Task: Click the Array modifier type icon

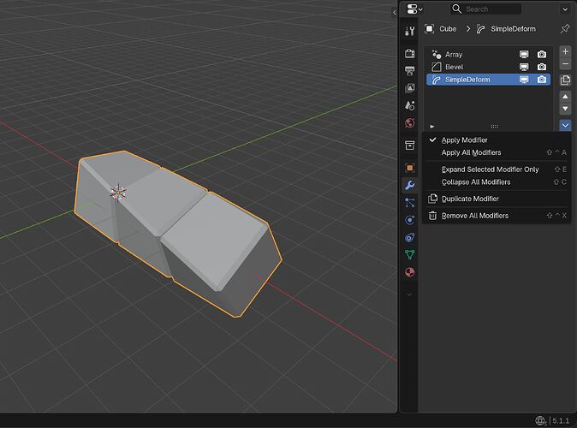Action: tap(437, 55)
